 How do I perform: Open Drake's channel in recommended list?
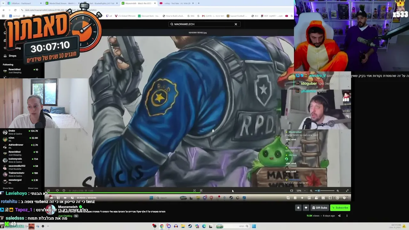click(x=20, y=132)
